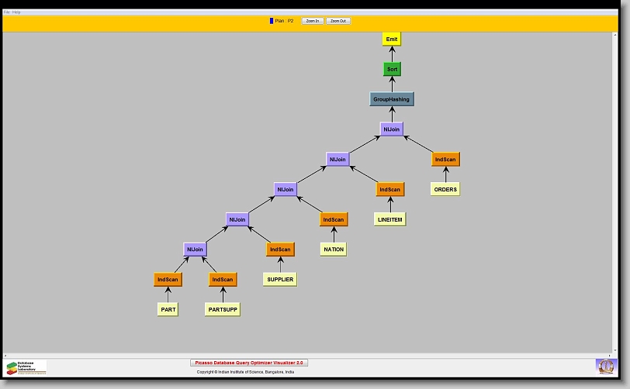Click the Zoom In button

click(x=312, y=21)
